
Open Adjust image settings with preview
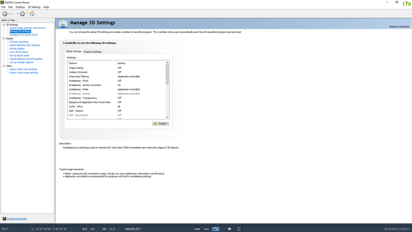tap(28, 28)
